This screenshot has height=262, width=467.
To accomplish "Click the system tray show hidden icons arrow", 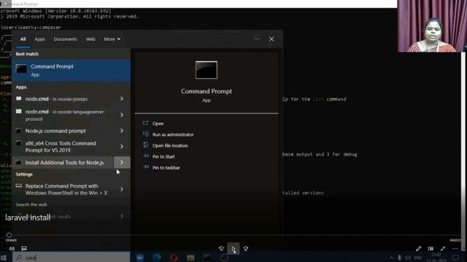I will pos(391,258).
